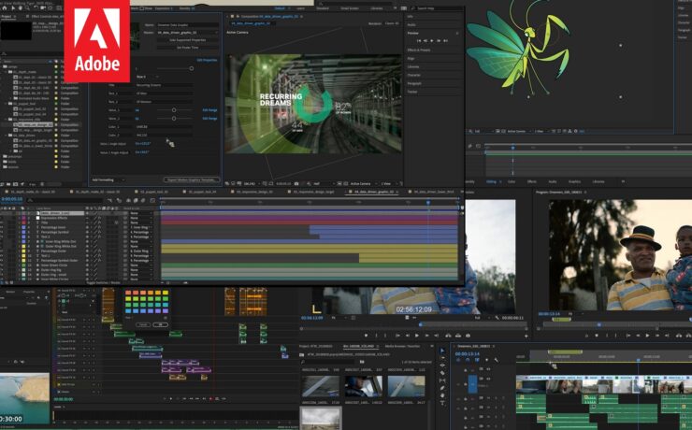Open the Add Formatting dropdown
This screenshot has height=430, width=692.
[x=108, y=179]
